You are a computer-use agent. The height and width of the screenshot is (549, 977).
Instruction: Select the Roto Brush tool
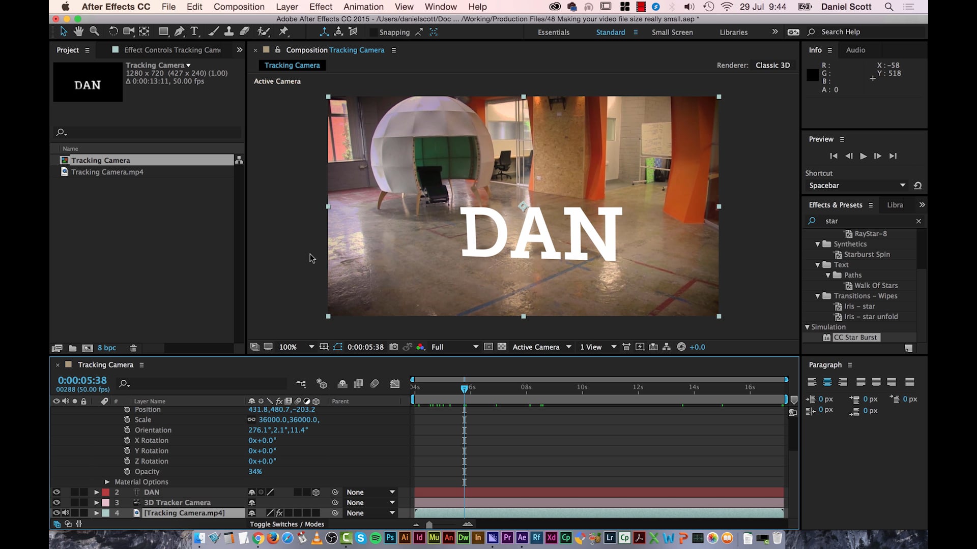263,32
